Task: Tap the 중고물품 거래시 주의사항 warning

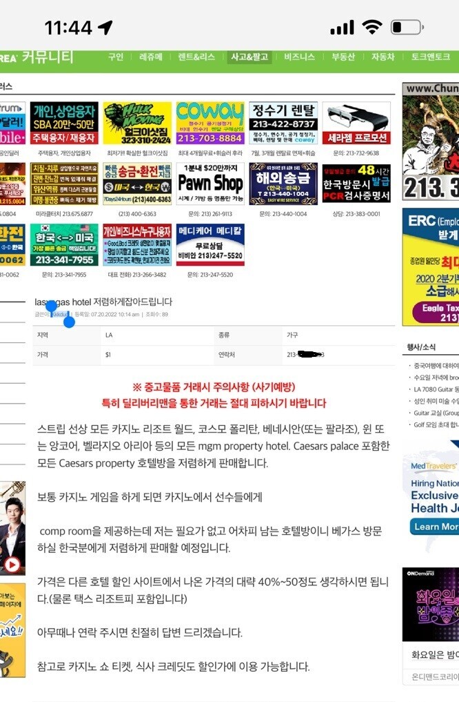Action: (214, 387)
